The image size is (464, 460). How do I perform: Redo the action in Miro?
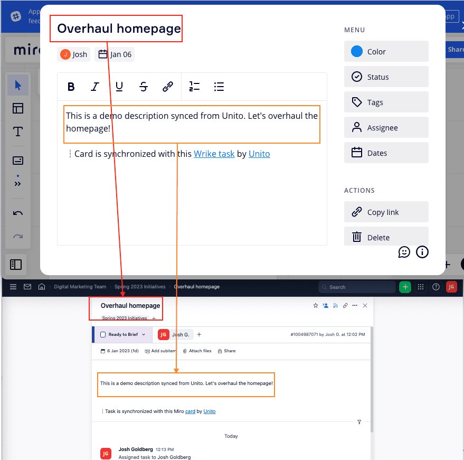tap(18, 236)
